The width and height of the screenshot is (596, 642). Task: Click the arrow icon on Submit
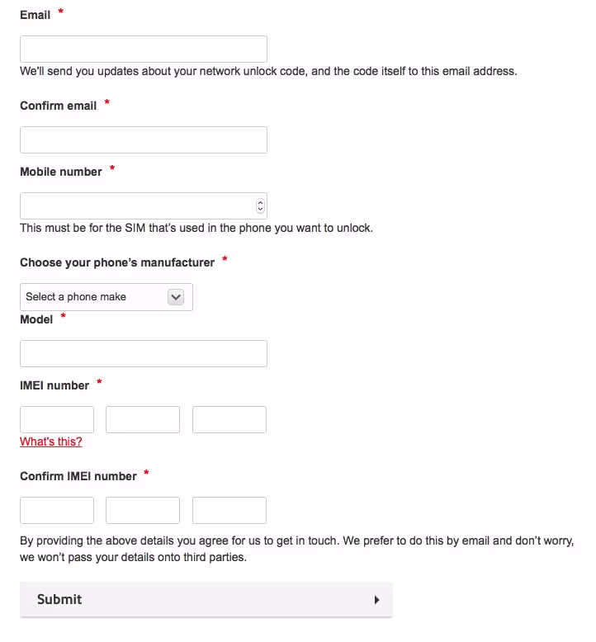[x=376, y=600]
